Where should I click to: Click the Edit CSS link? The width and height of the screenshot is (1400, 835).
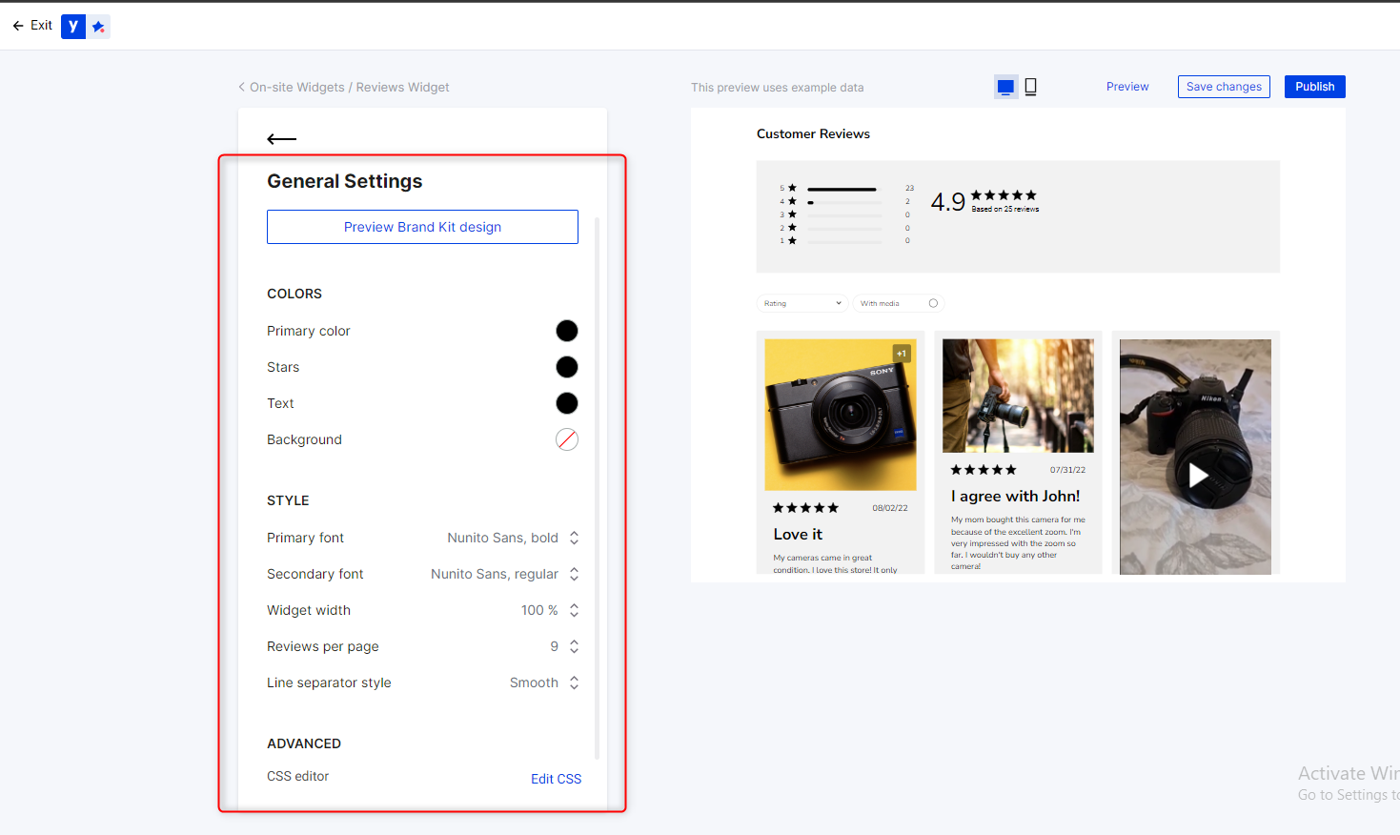[x=556, y=779]
